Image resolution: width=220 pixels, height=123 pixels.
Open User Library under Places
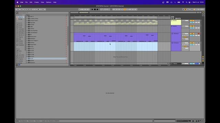[21, 55]
